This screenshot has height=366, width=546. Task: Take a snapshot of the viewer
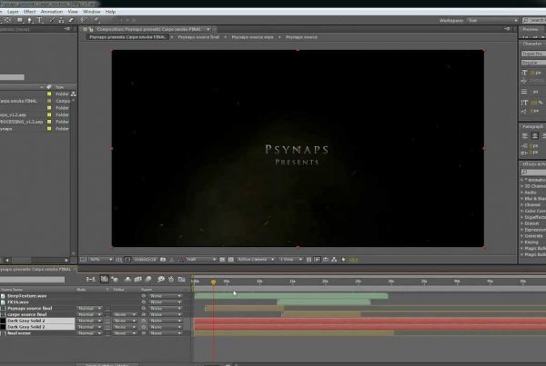pos(163,260)
